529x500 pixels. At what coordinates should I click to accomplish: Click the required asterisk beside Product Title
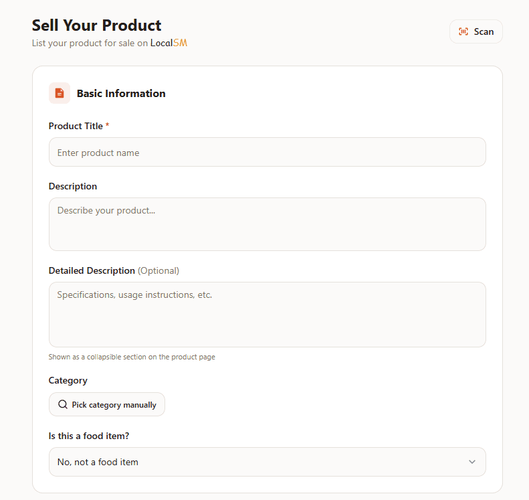coord(108,125)
